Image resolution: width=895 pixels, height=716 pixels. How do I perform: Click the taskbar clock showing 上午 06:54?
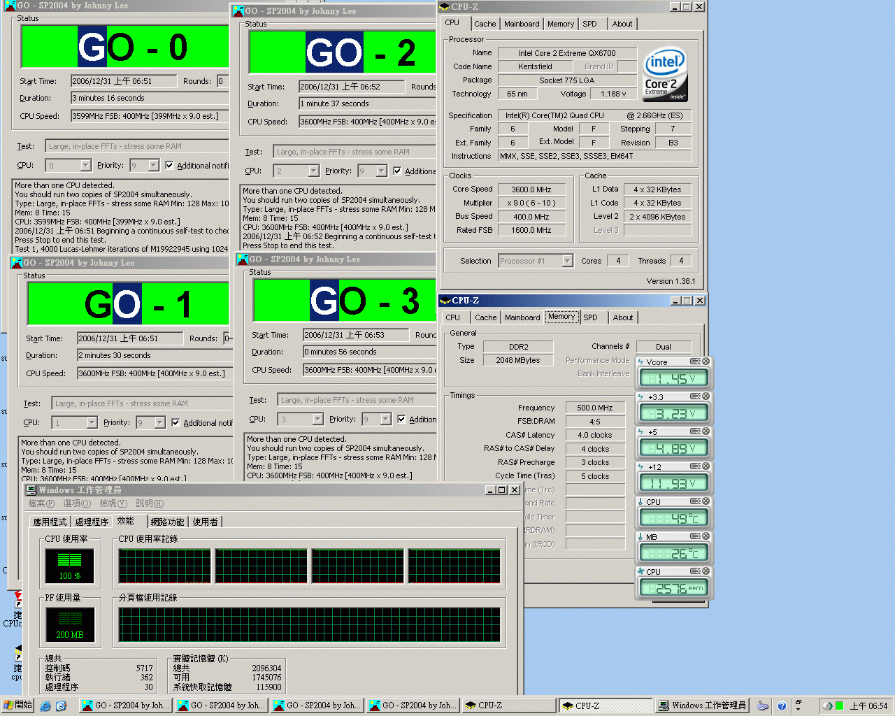click(868, 706)
